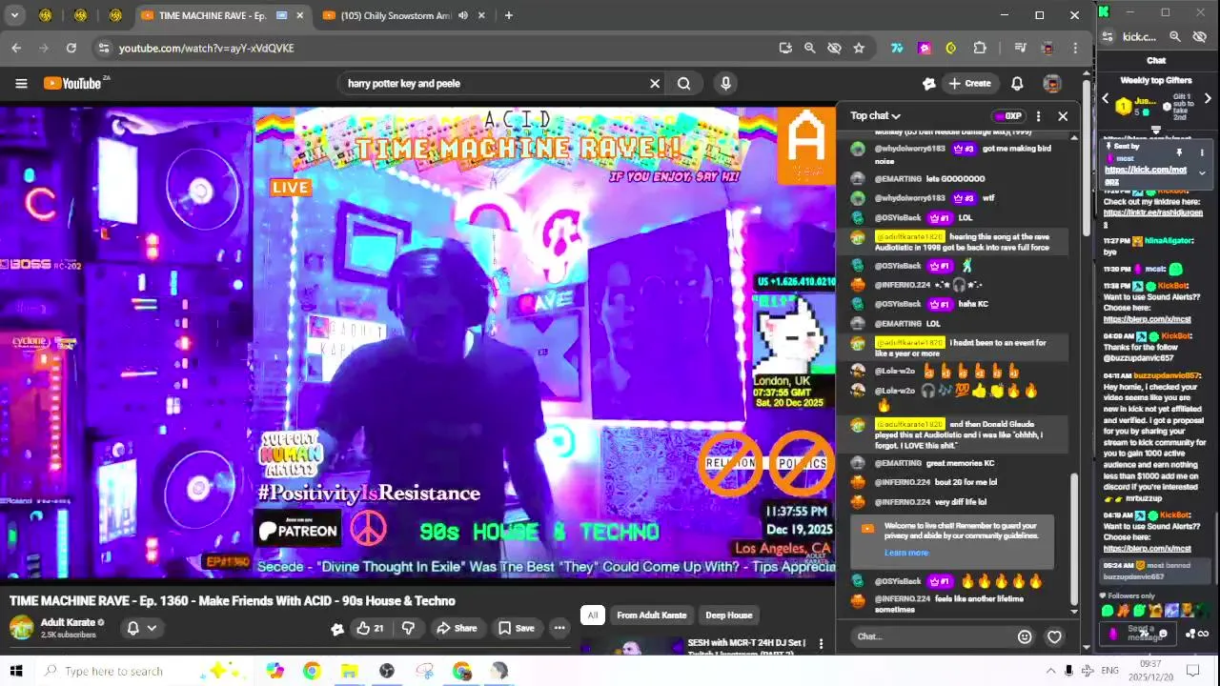Open YouTube notifications bell in header
The image size is (1220, 686).
pos(1017,84)
